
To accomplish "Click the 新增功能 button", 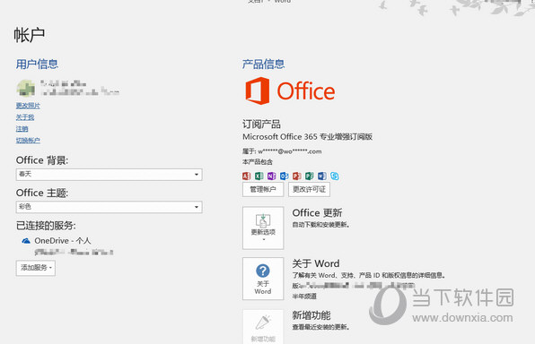I will pos(263,326).
